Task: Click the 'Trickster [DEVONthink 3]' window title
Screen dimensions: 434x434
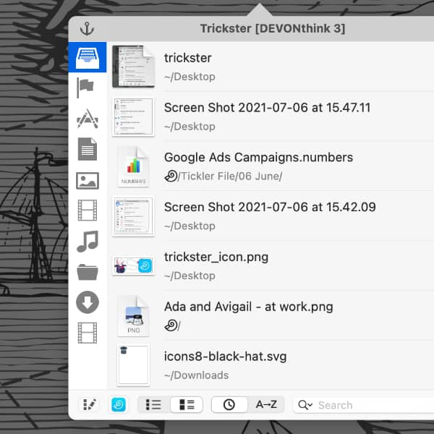Action: tap(273, 28)
